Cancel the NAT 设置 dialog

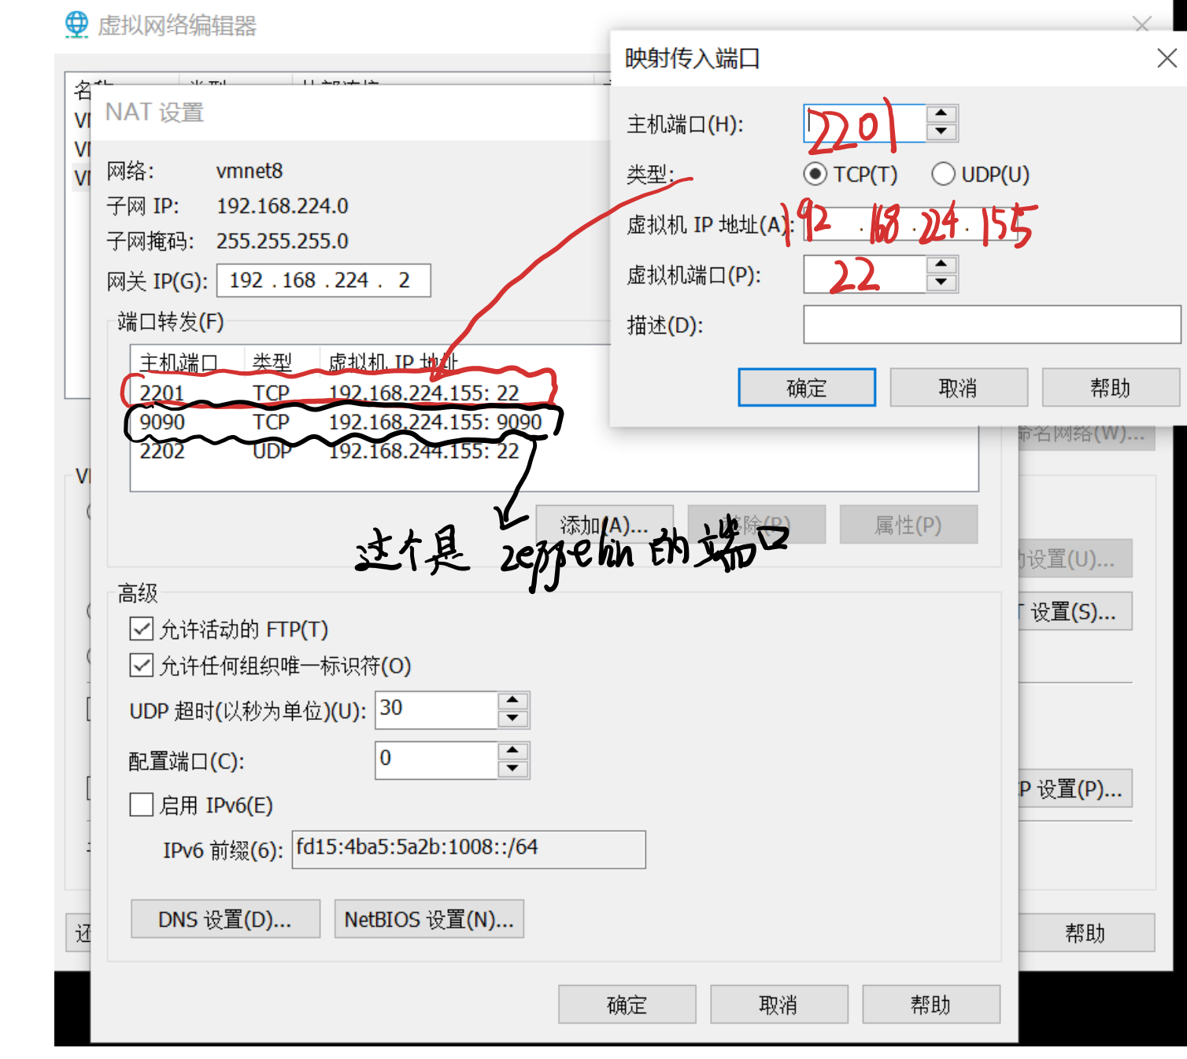click(779, 1004)
